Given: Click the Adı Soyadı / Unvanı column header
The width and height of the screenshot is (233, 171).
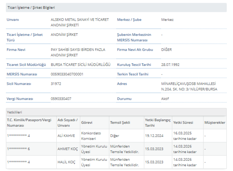Looking at the screenshot, I should 67,122.
